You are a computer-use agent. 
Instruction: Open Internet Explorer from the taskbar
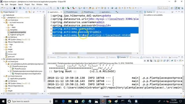tap(83, 101)
